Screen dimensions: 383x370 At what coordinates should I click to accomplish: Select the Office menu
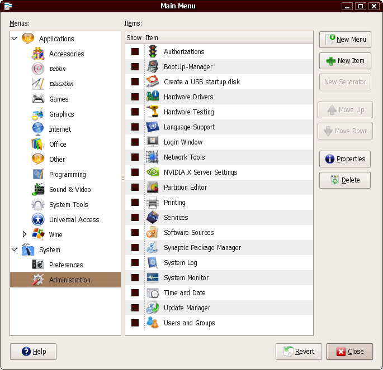click(x=58, y=144)
